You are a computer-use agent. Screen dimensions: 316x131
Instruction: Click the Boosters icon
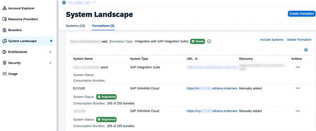[x=4, y=30]
